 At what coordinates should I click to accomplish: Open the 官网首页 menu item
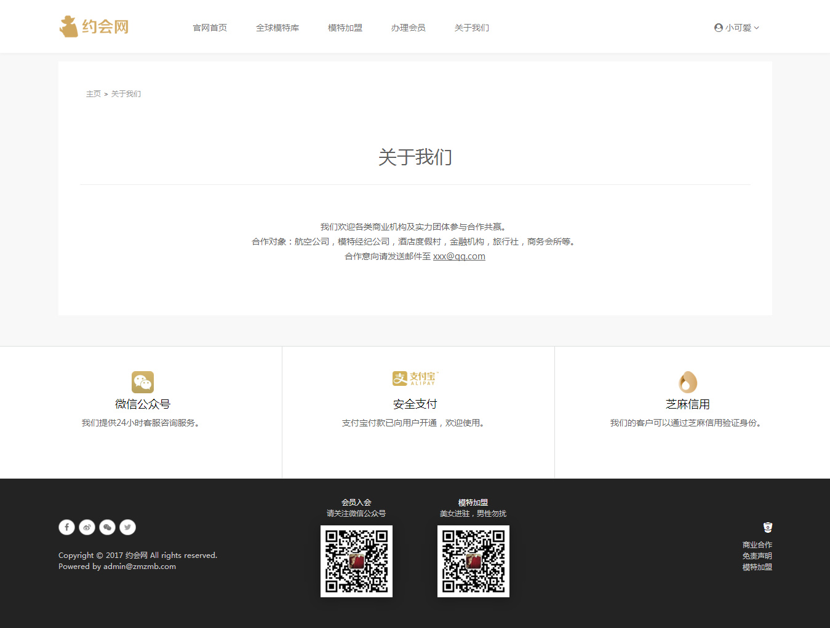[x=210, y=28]
